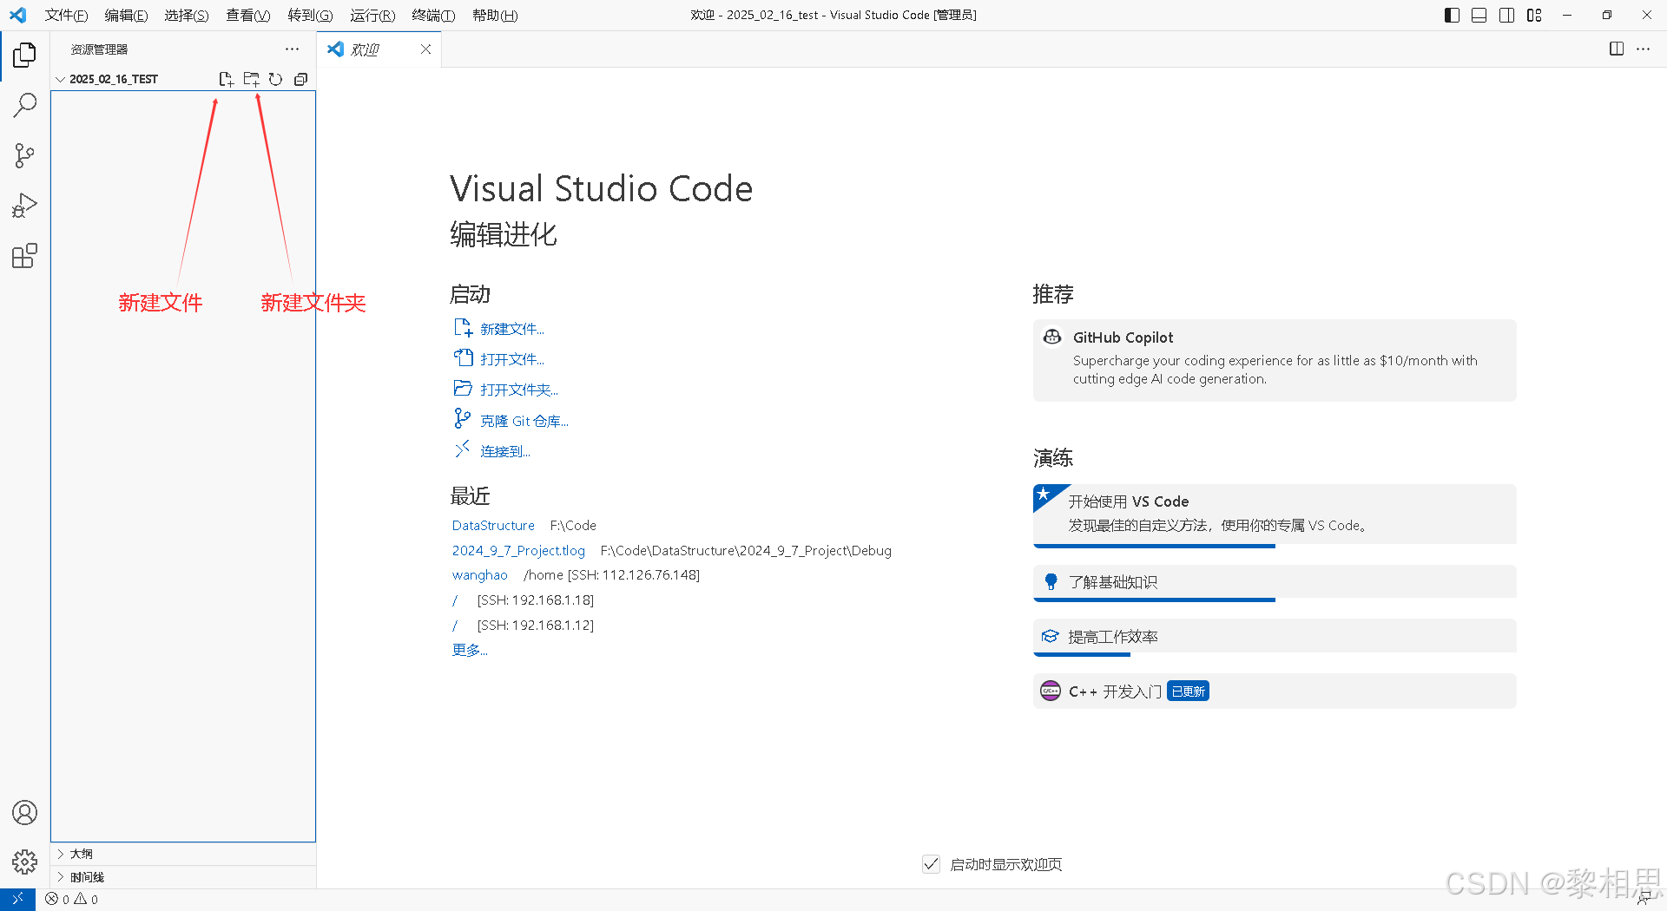The height and width of the screenshot is (911, 1667).
Task: Open the Explorer view in activity bar
Action: (x=24, y=56)
